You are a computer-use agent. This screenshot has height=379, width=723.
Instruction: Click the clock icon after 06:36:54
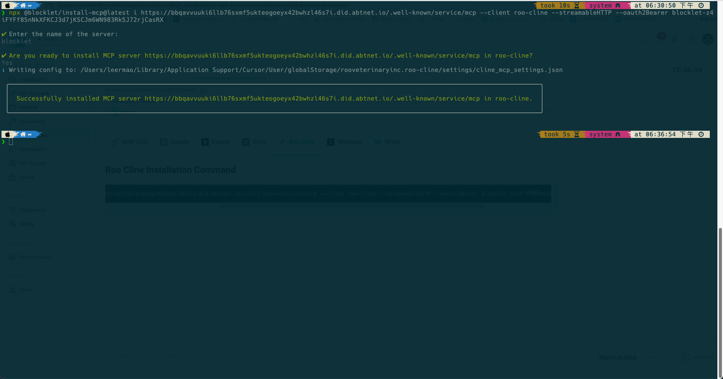click(701, 134)
